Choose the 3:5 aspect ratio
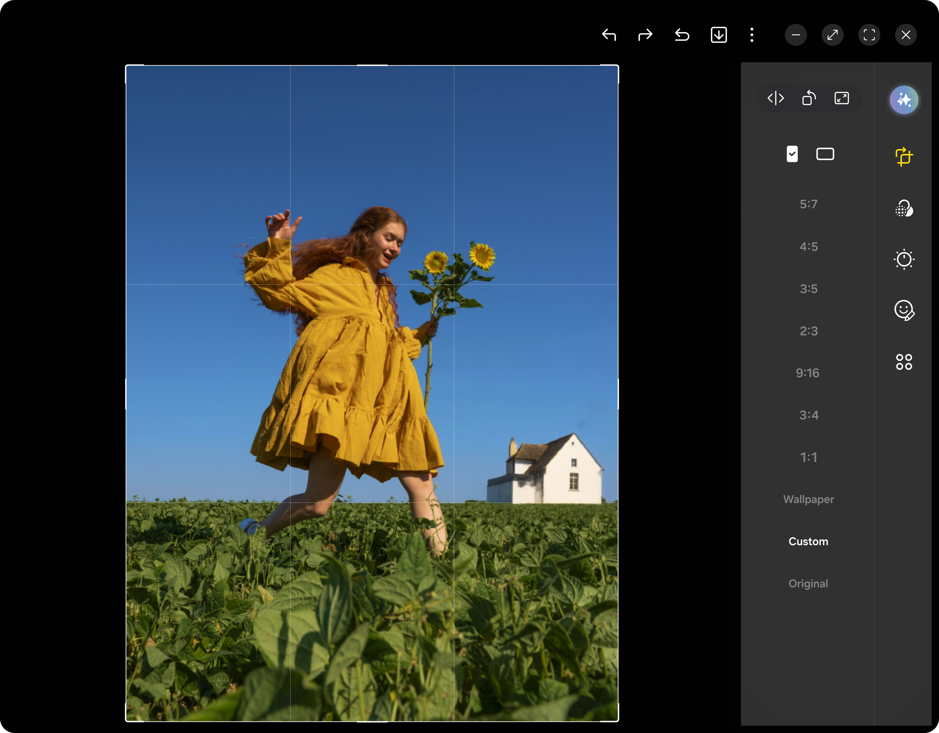939x733 pixels. click(x=808, y=289)
